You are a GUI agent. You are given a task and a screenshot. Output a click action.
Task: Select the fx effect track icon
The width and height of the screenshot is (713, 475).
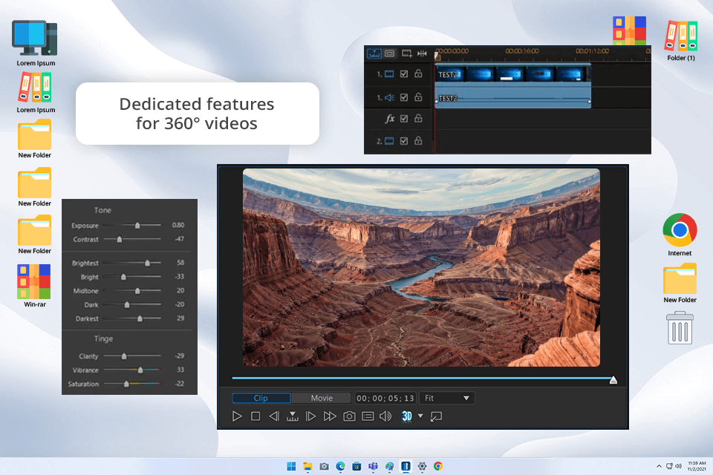coord(390,119)
